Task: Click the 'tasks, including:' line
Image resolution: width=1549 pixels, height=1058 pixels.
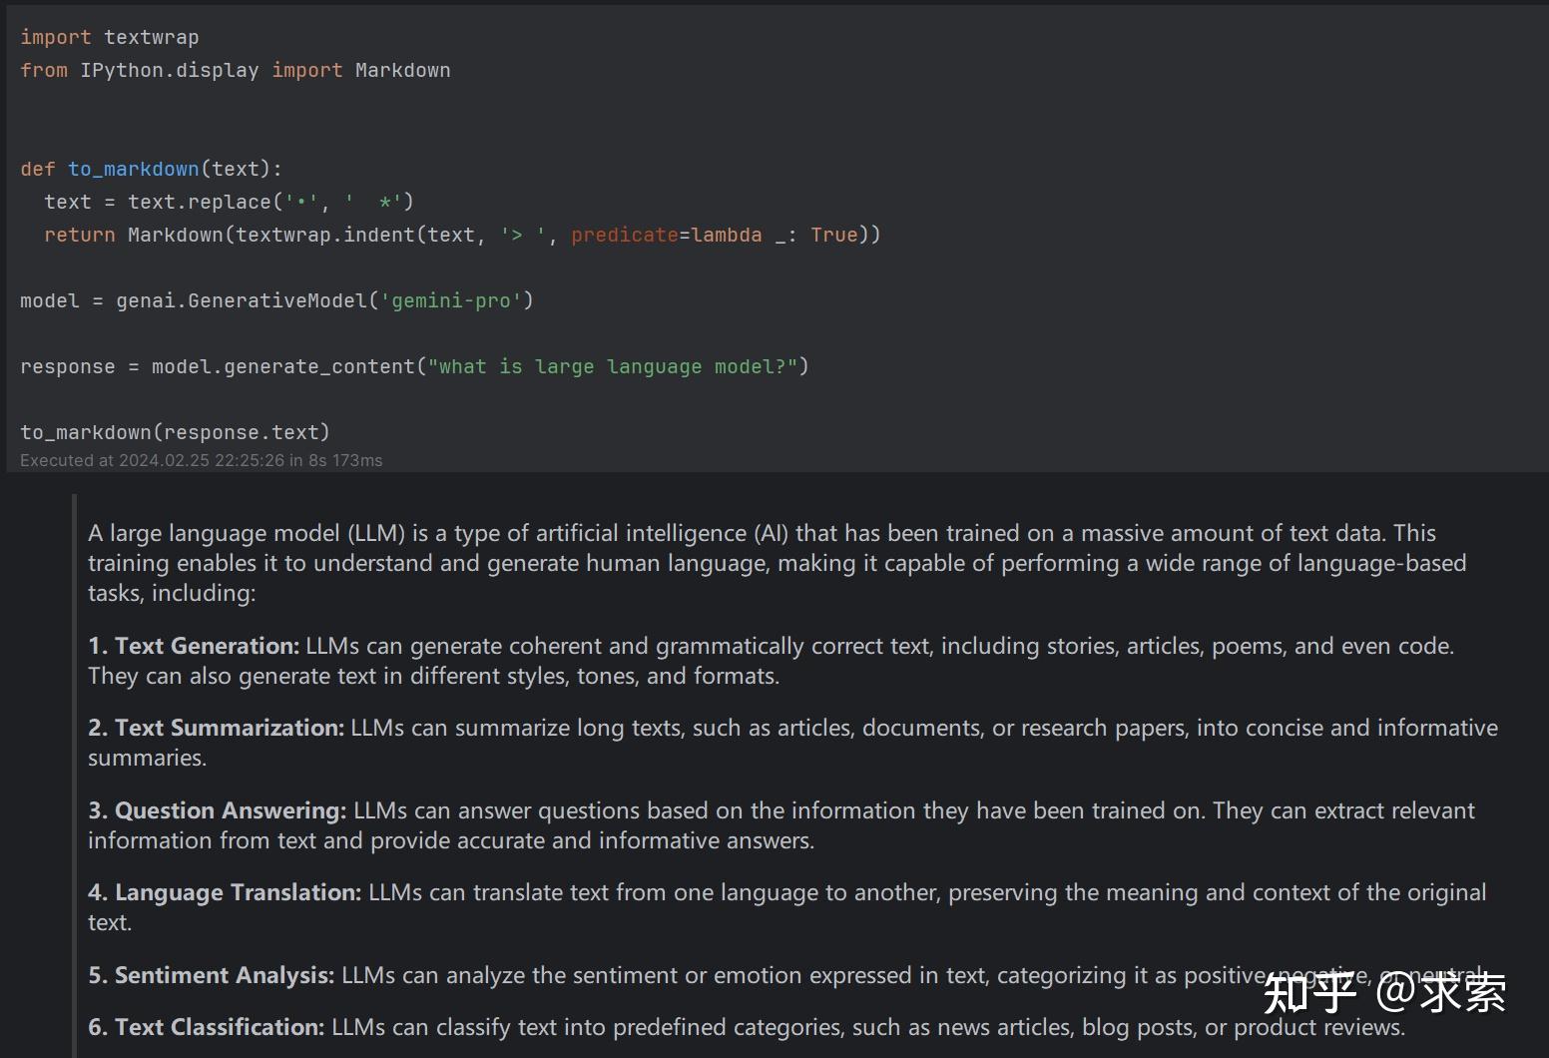Action: tap(172, 593)
